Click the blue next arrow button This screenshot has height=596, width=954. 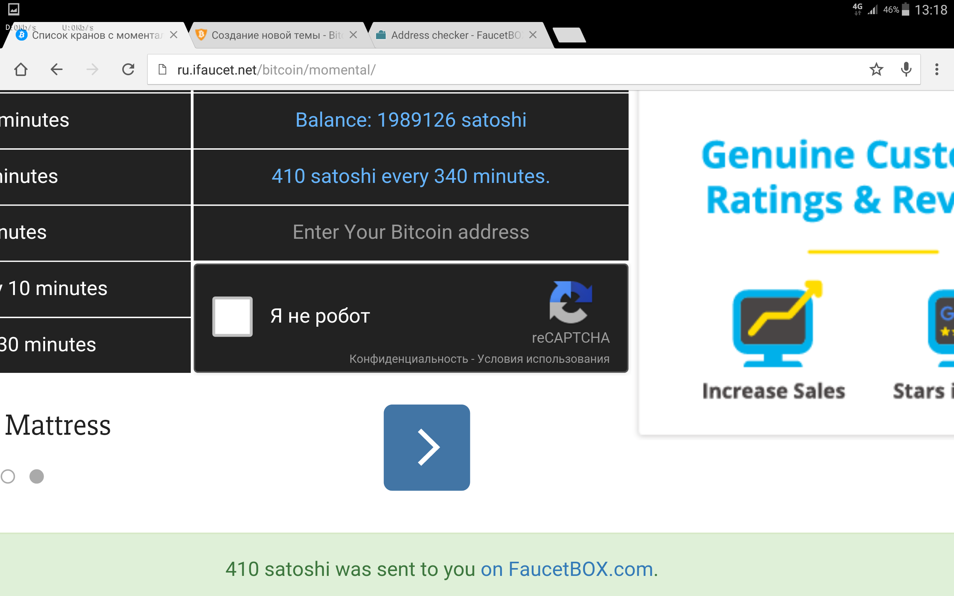[x=427, y=447]
